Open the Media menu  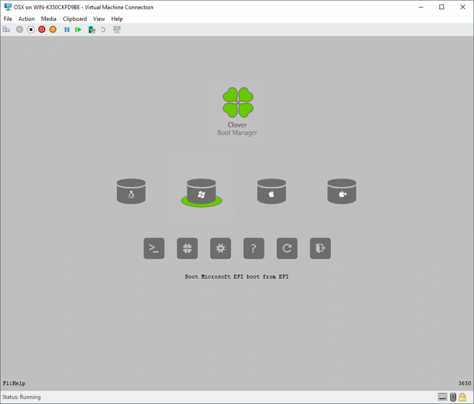(48, 19)
